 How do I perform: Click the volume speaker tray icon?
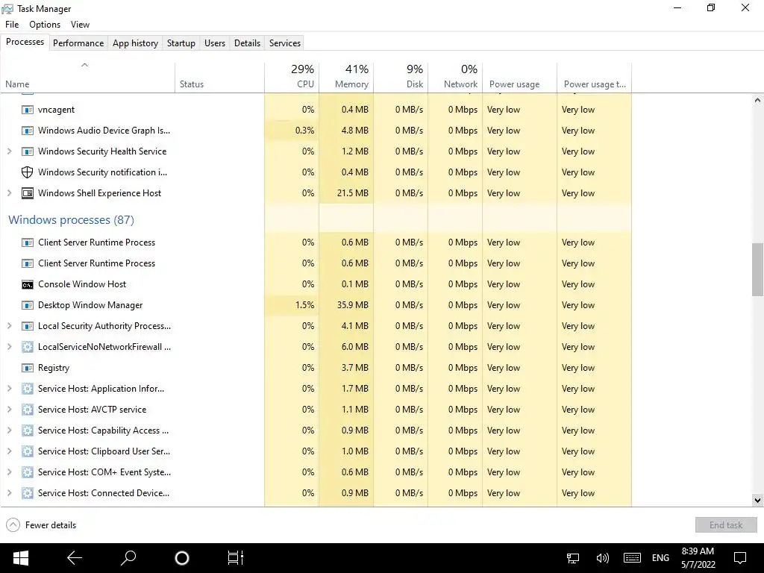pos(603,558)
